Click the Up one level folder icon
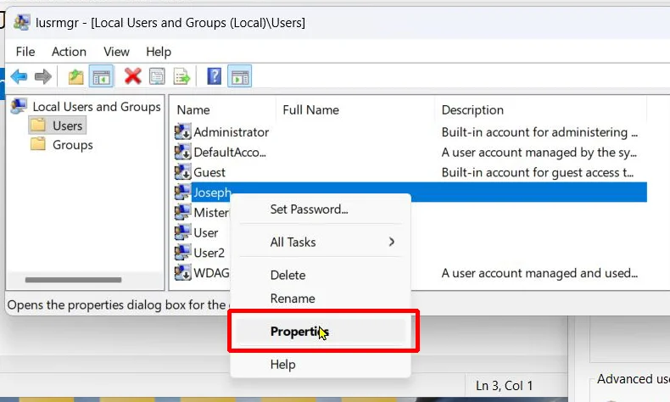The height and width of the screenshot is (402, 670). pos(76,76)
